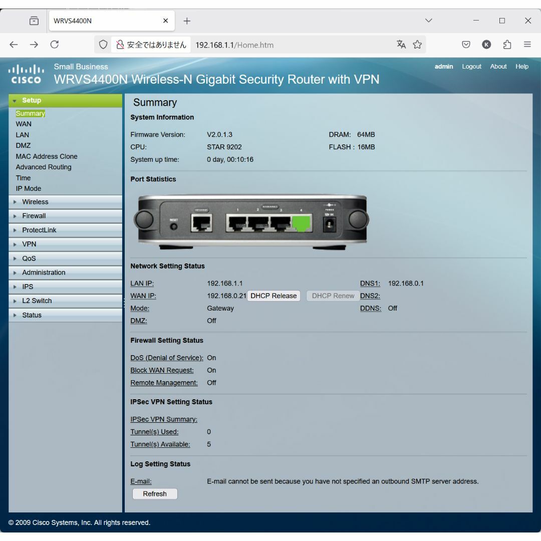
Task: Open a new browser tab
Action: pyautogui.click(x=187, y=21)
